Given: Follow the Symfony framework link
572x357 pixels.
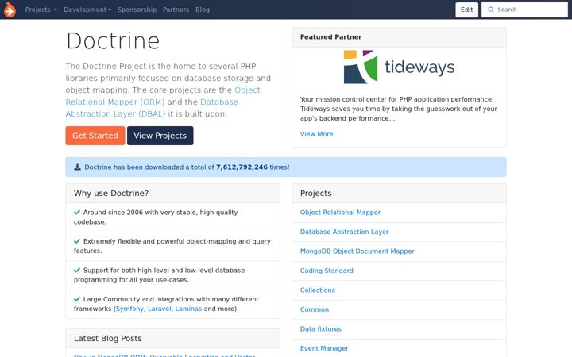Looking at the screenshot, I should click(129, 309).
